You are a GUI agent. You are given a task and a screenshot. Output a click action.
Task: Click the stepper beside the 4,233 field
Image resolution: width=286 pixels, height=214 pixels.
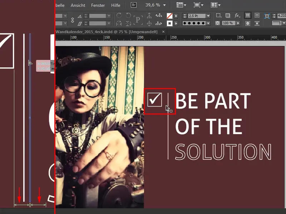tap(274, 16)
